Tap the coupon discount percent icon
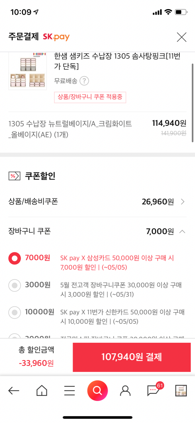195x423 pixels. (14, 176)
